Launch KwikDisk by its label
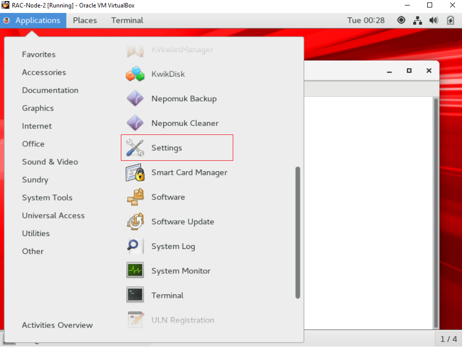The width and height of the screenshot is (462, 347). (168, 74)
